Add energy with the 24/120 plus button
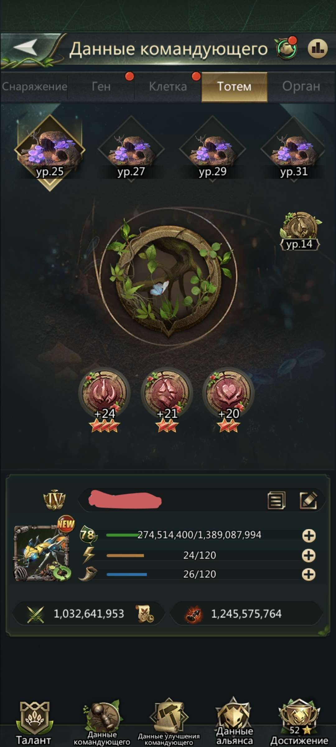The height and width of the screenshot is (747, 336). pyautogui.click(x=309, y=556)
